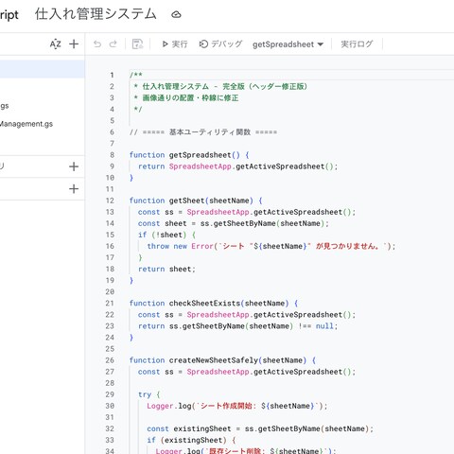Click 'return ss.getSheetByName(sheetName) !== null' line

pos(237,326)
